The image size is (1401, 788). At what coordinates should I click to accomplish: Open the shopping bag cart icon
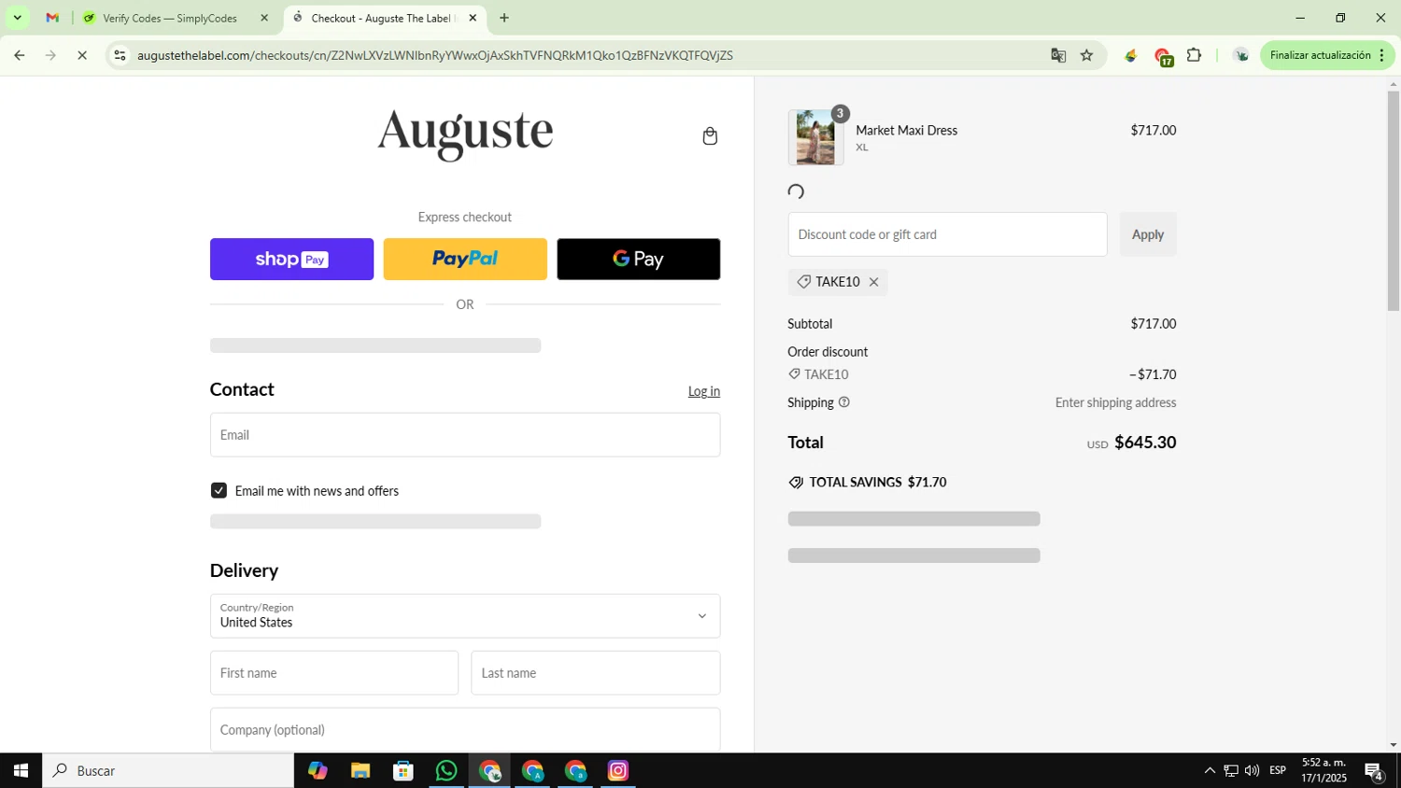(x=710, y=136)
